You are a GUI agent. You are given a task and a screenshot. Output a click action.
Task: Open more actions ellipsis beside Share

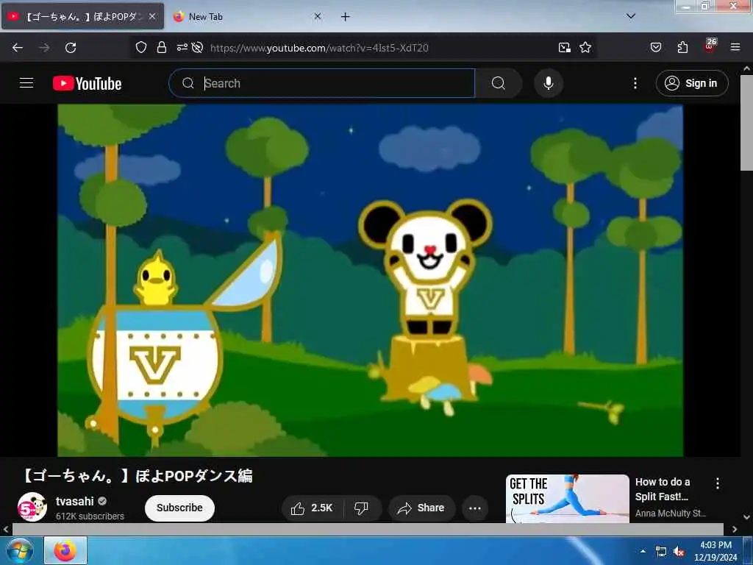[x=475, y=508]
